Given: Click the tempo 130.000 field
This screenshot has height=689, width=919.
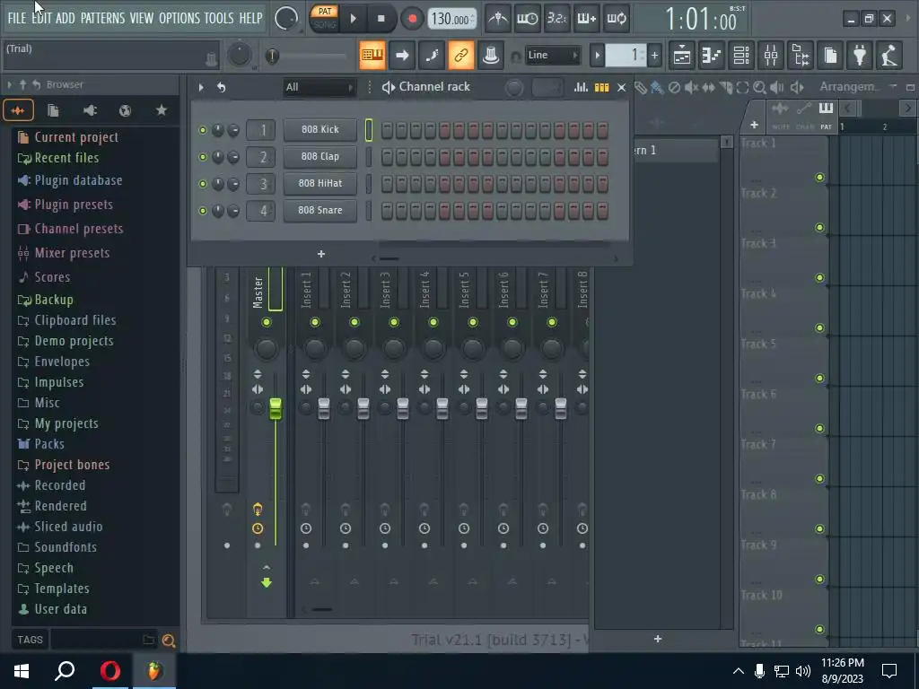Looking at the screenshot, I should click(x=452, y=19).
